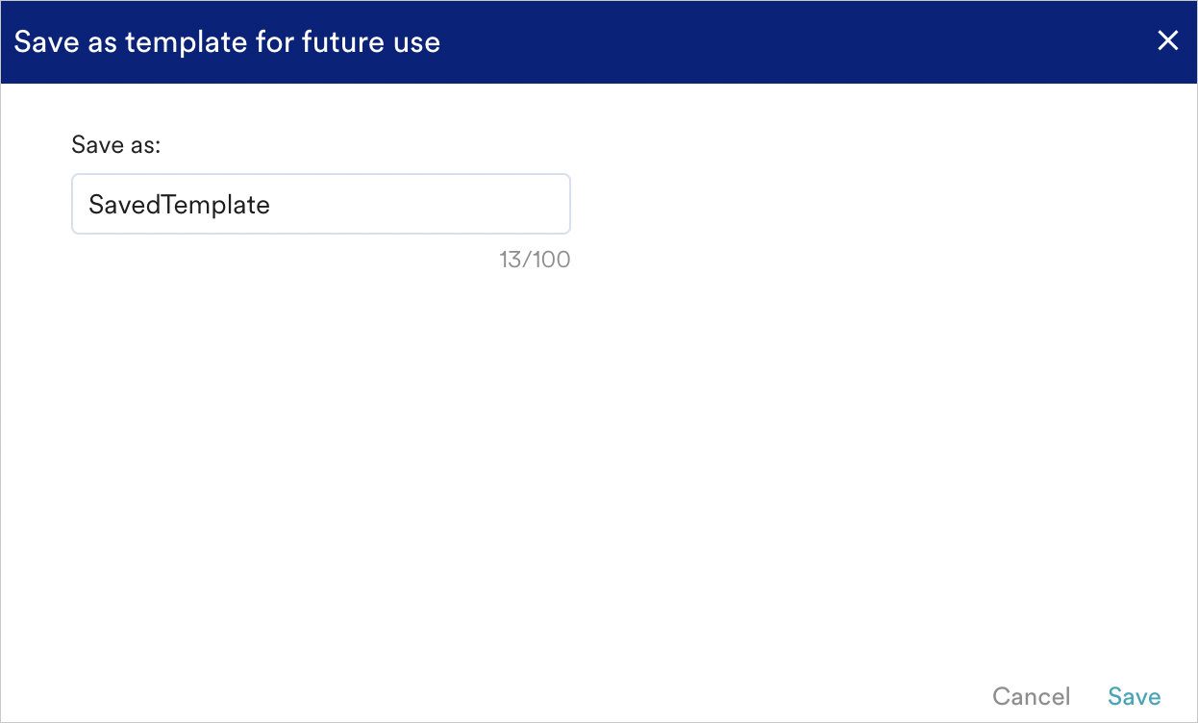Click the character count below the name field
1198x723 pixels.
pos(535,260)
